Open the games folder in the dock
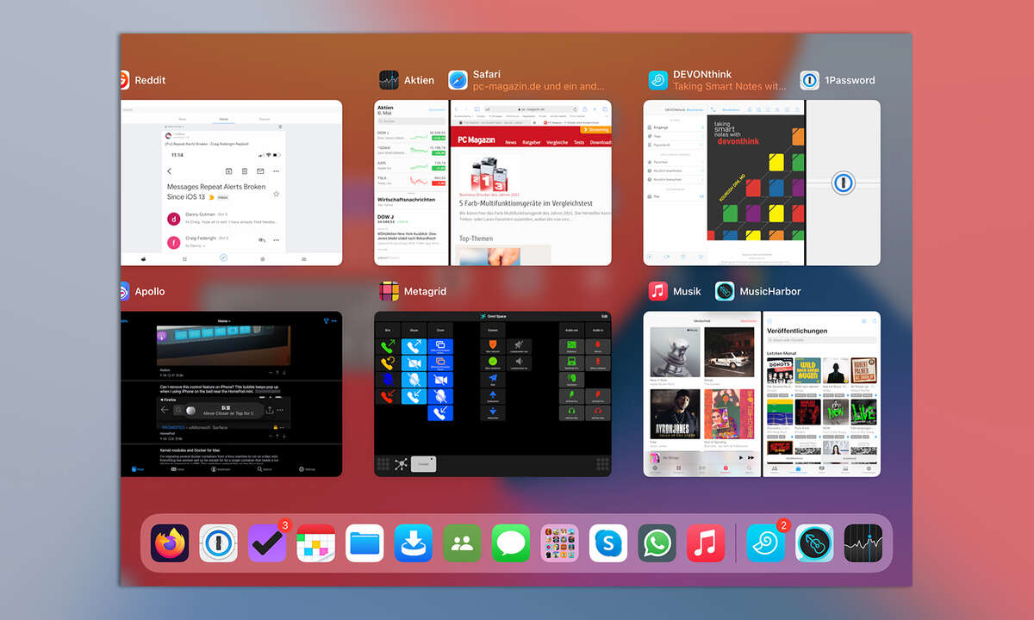The width and height of the screenshot is (1034, 620). (x=559, y=543)
